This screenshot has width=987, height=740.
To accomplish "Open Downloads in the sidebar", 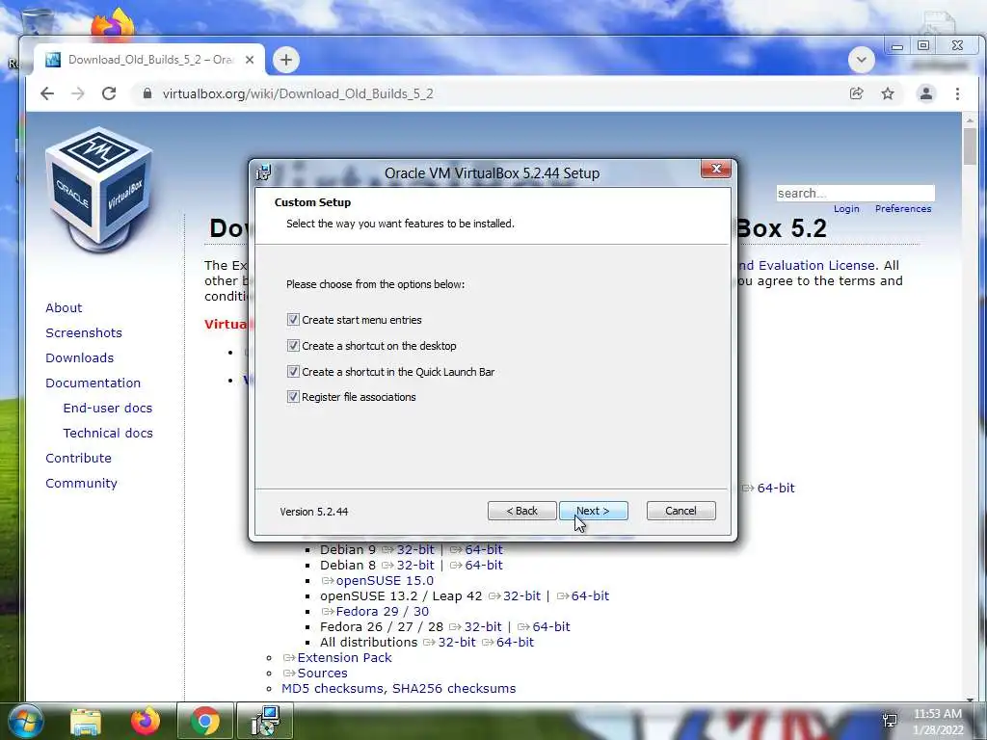I will tap(79, 358).
